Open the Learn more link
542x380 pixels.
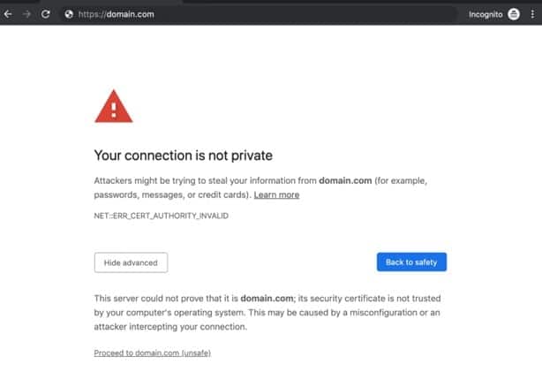[276, 194]
